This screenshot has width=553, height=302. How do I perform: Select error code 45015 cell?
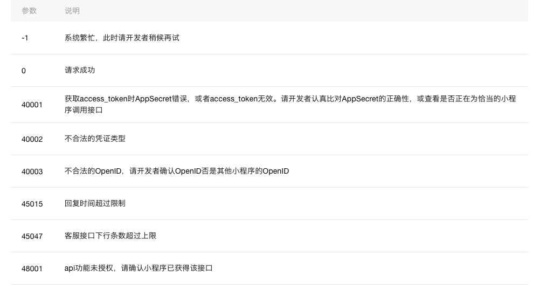[x=32, y=204]
